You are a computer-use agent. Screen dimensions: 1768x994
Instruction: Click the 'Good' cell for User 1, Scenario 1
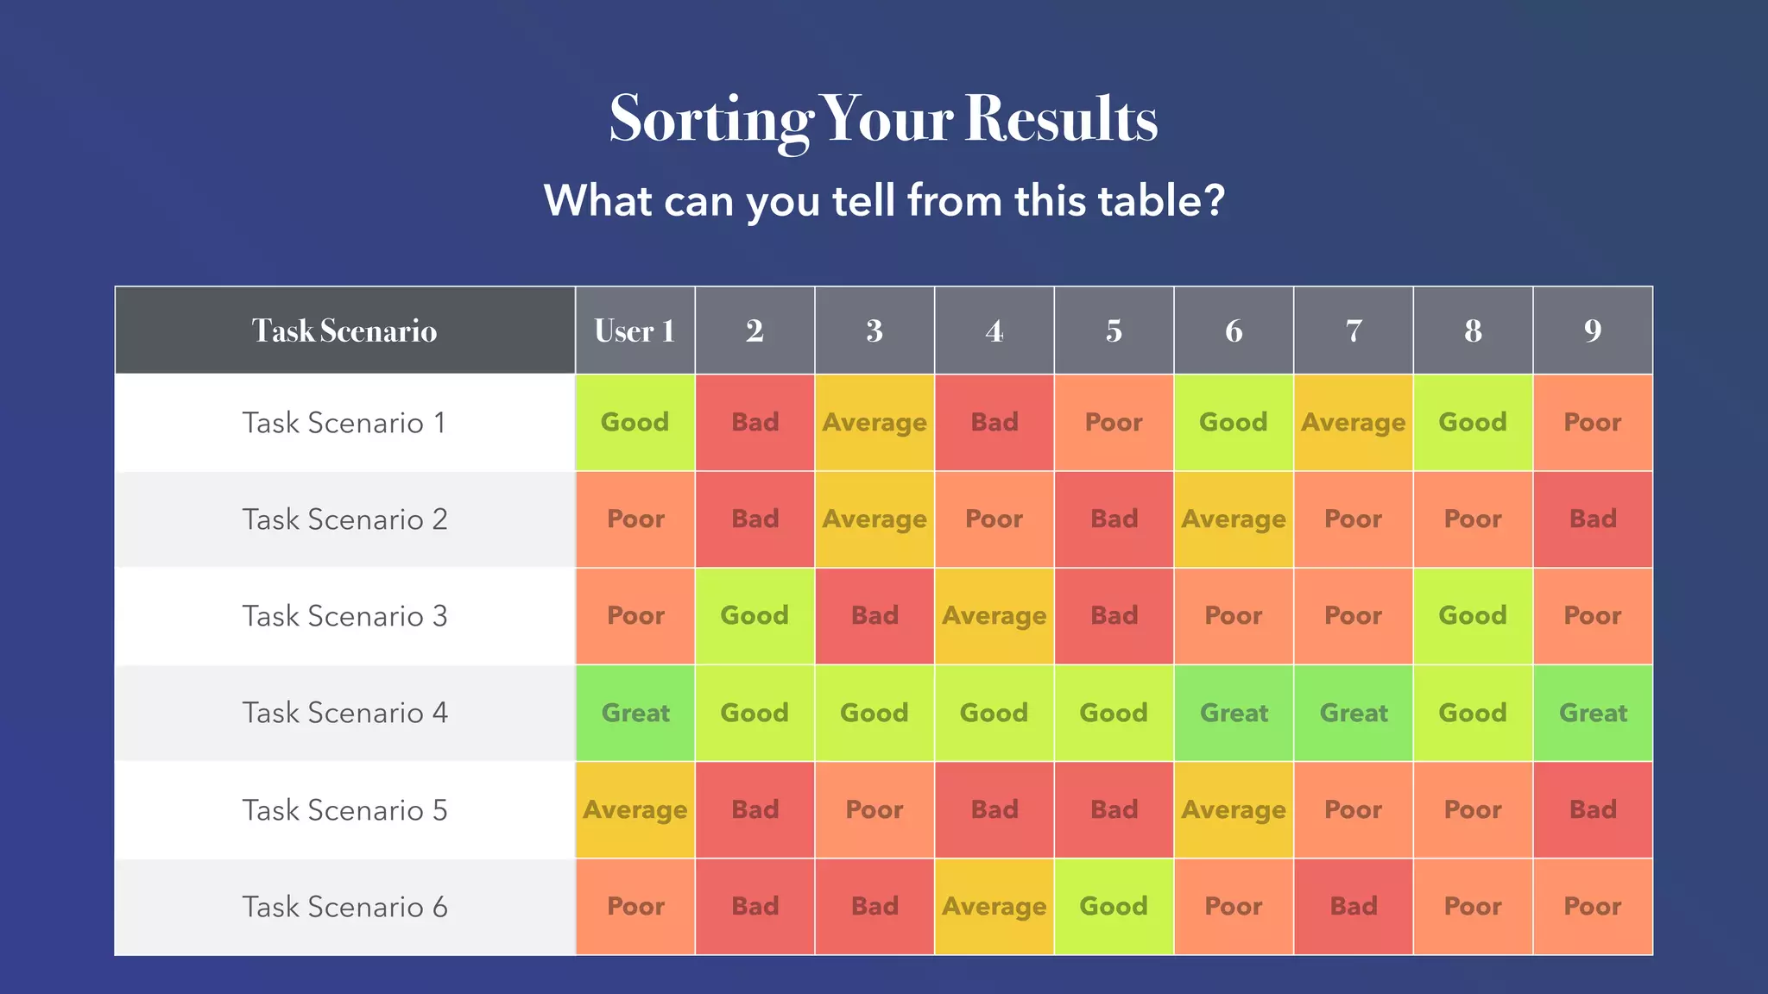point(635,423)
